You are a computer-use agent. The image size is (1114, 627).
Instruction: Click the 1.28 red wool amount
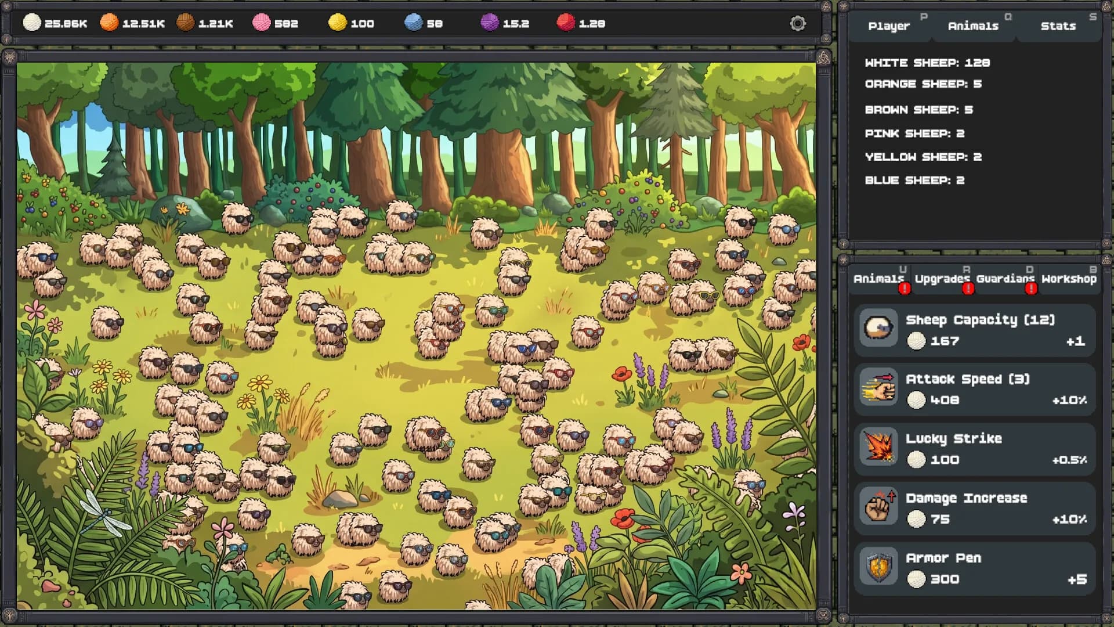click(x=592, y=24)
